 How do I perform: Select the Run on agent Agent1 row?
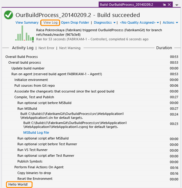(91, 74)
